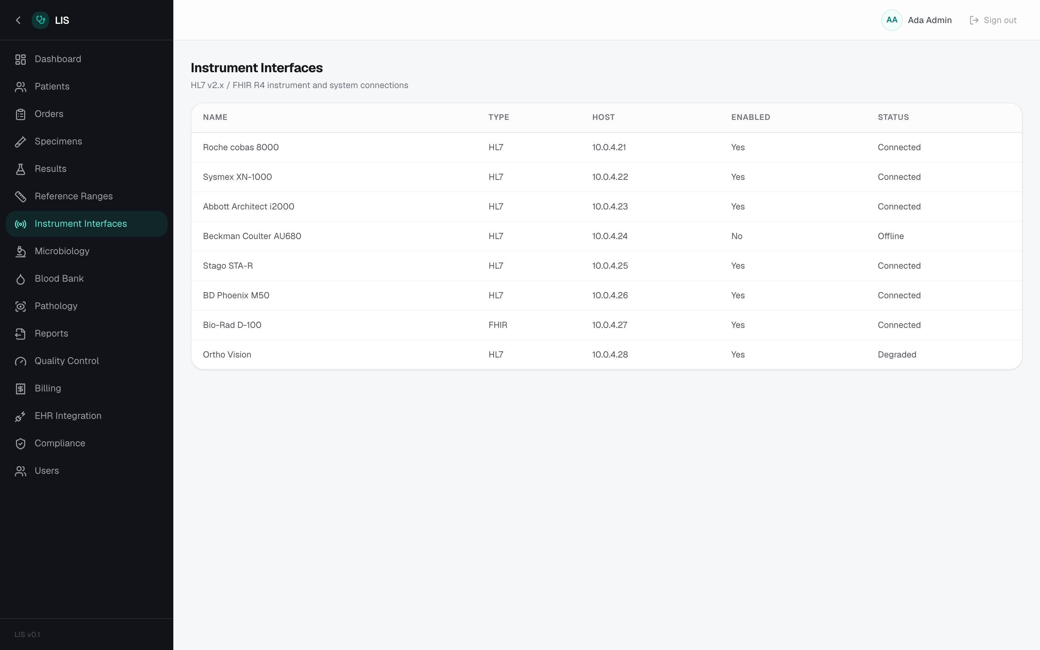
Task: Select Instrument Interfaces in the sidebar
Action: 86,224
